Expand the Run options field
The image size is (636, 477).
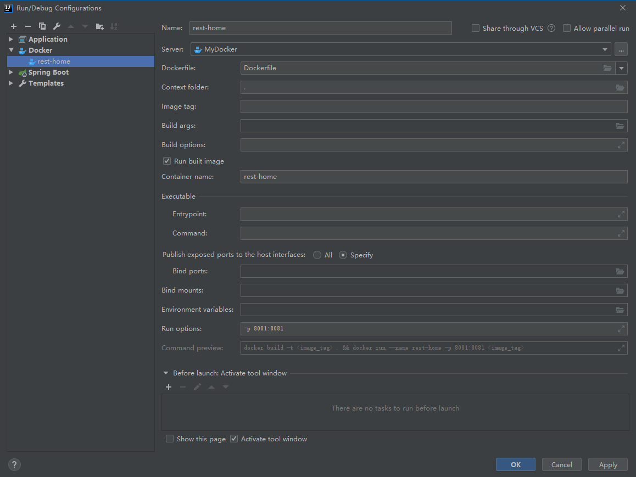[x=621, y=329]
